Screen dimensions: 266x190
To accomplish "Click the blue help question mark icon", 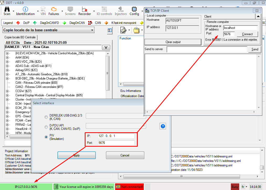I will (163, 126).
